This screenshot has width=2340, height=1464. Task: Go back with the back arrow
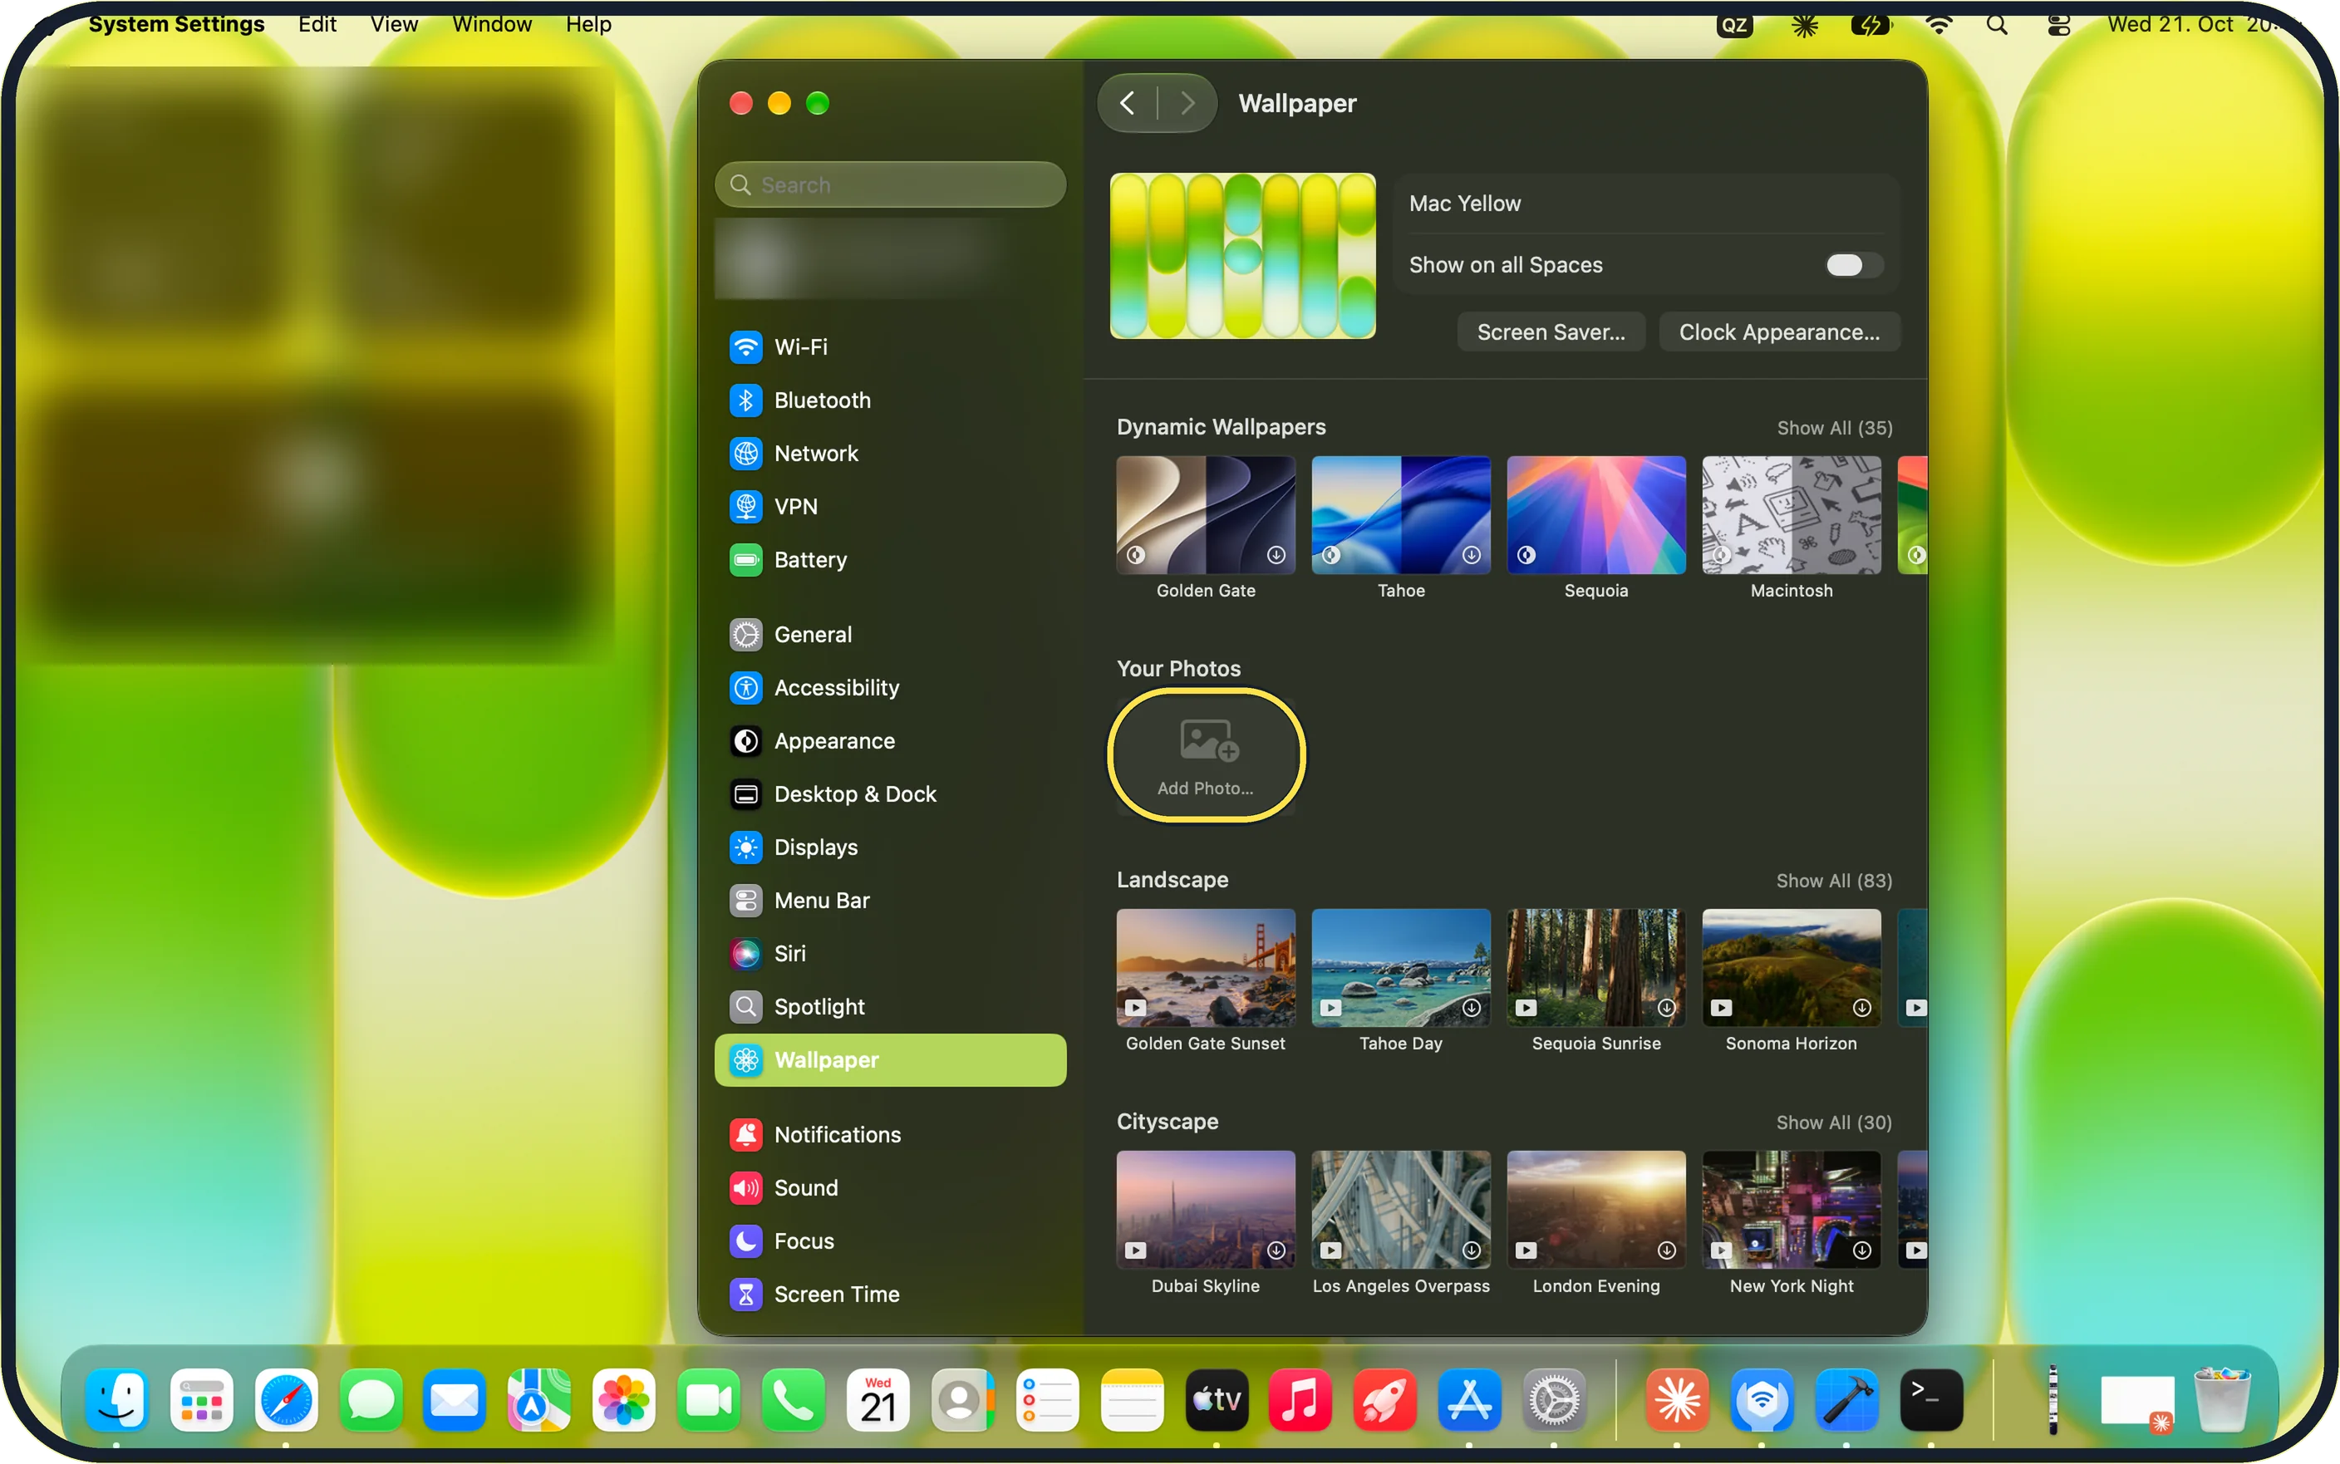1128,104
